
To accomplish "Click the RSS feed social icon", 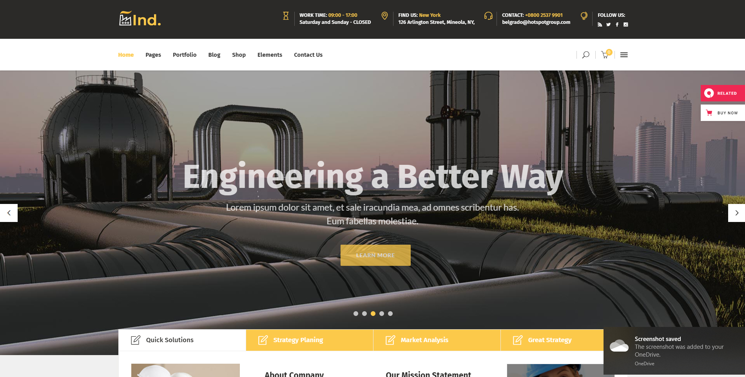I will [x=600, y=25].
